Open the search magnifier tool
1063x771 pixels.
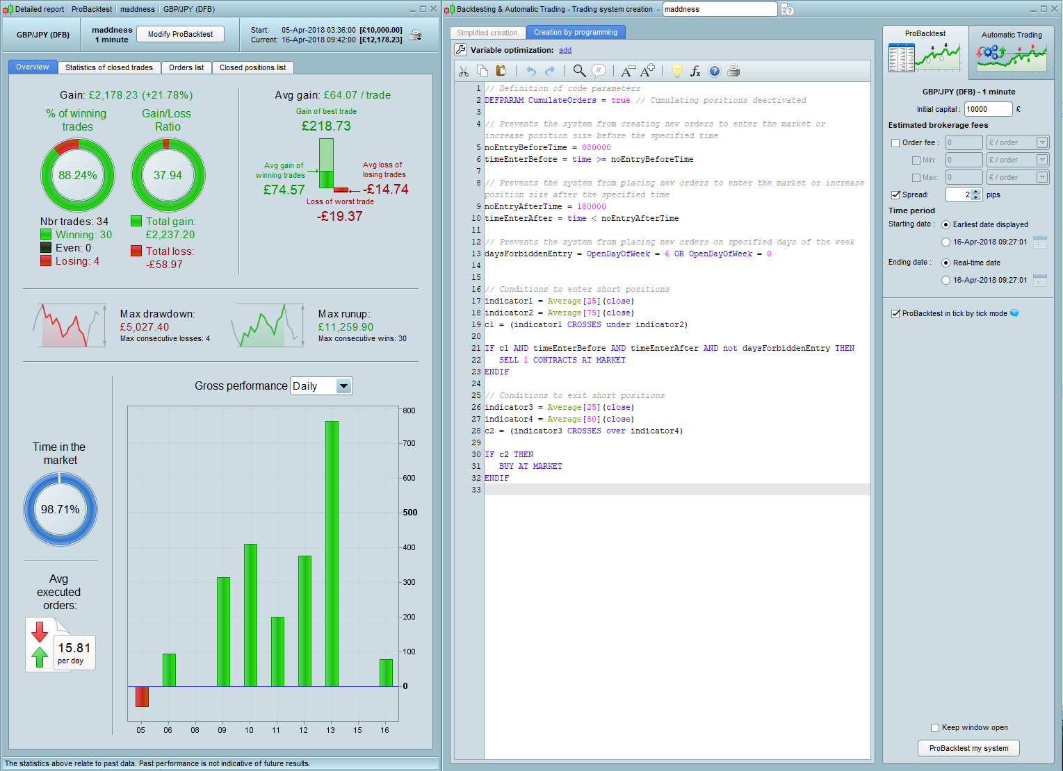tap(579, 72)
